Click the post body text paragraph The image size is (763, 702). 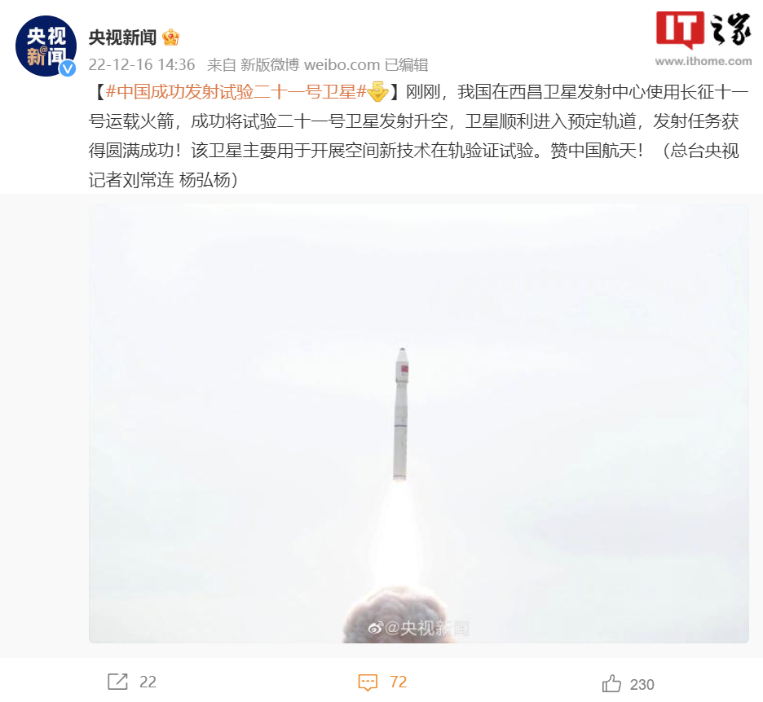tap(418, 136)
